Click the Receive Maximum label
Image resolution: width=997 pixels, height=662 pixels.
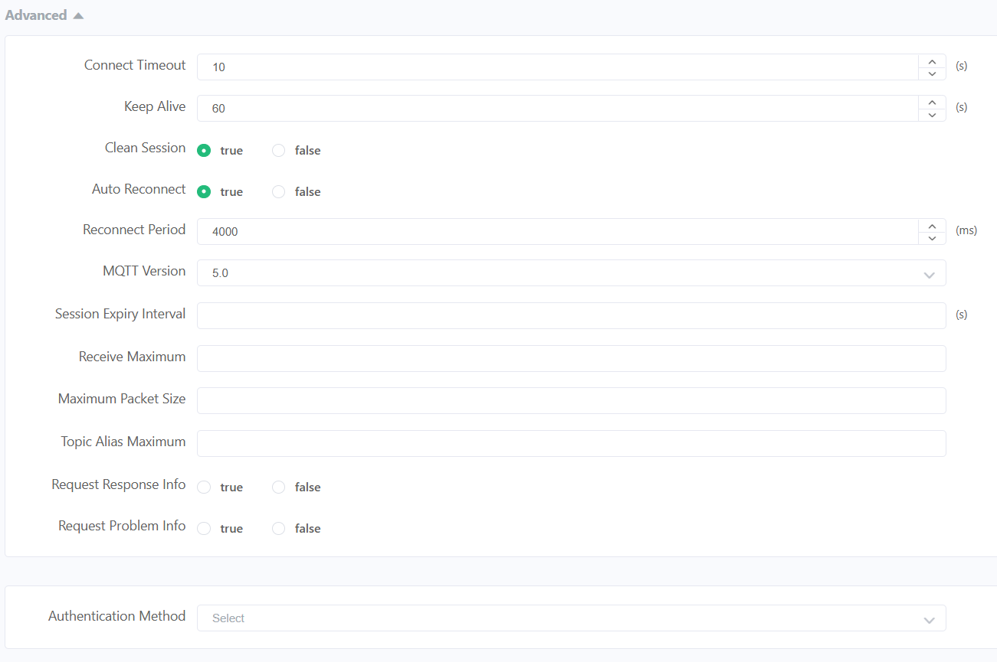tap(132, 357)
